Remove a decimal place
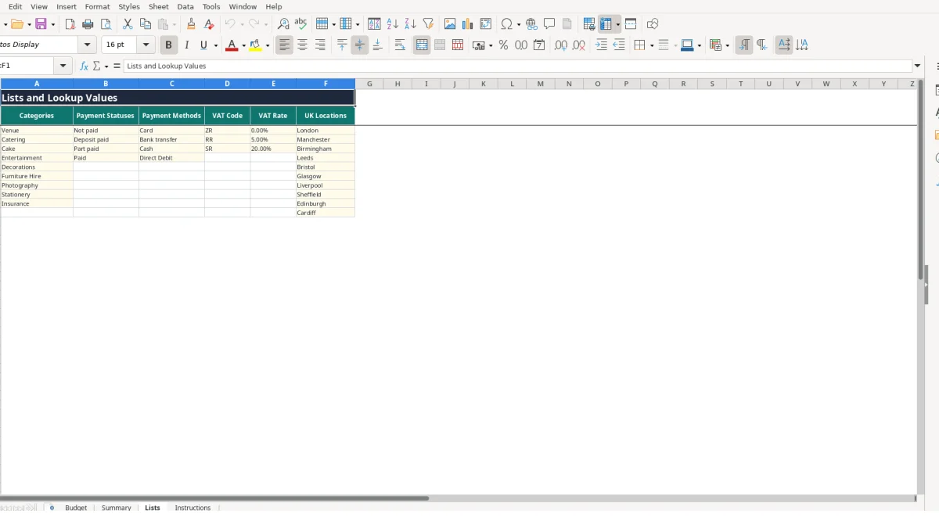This screenshot has width=939, height=528. 579,45
